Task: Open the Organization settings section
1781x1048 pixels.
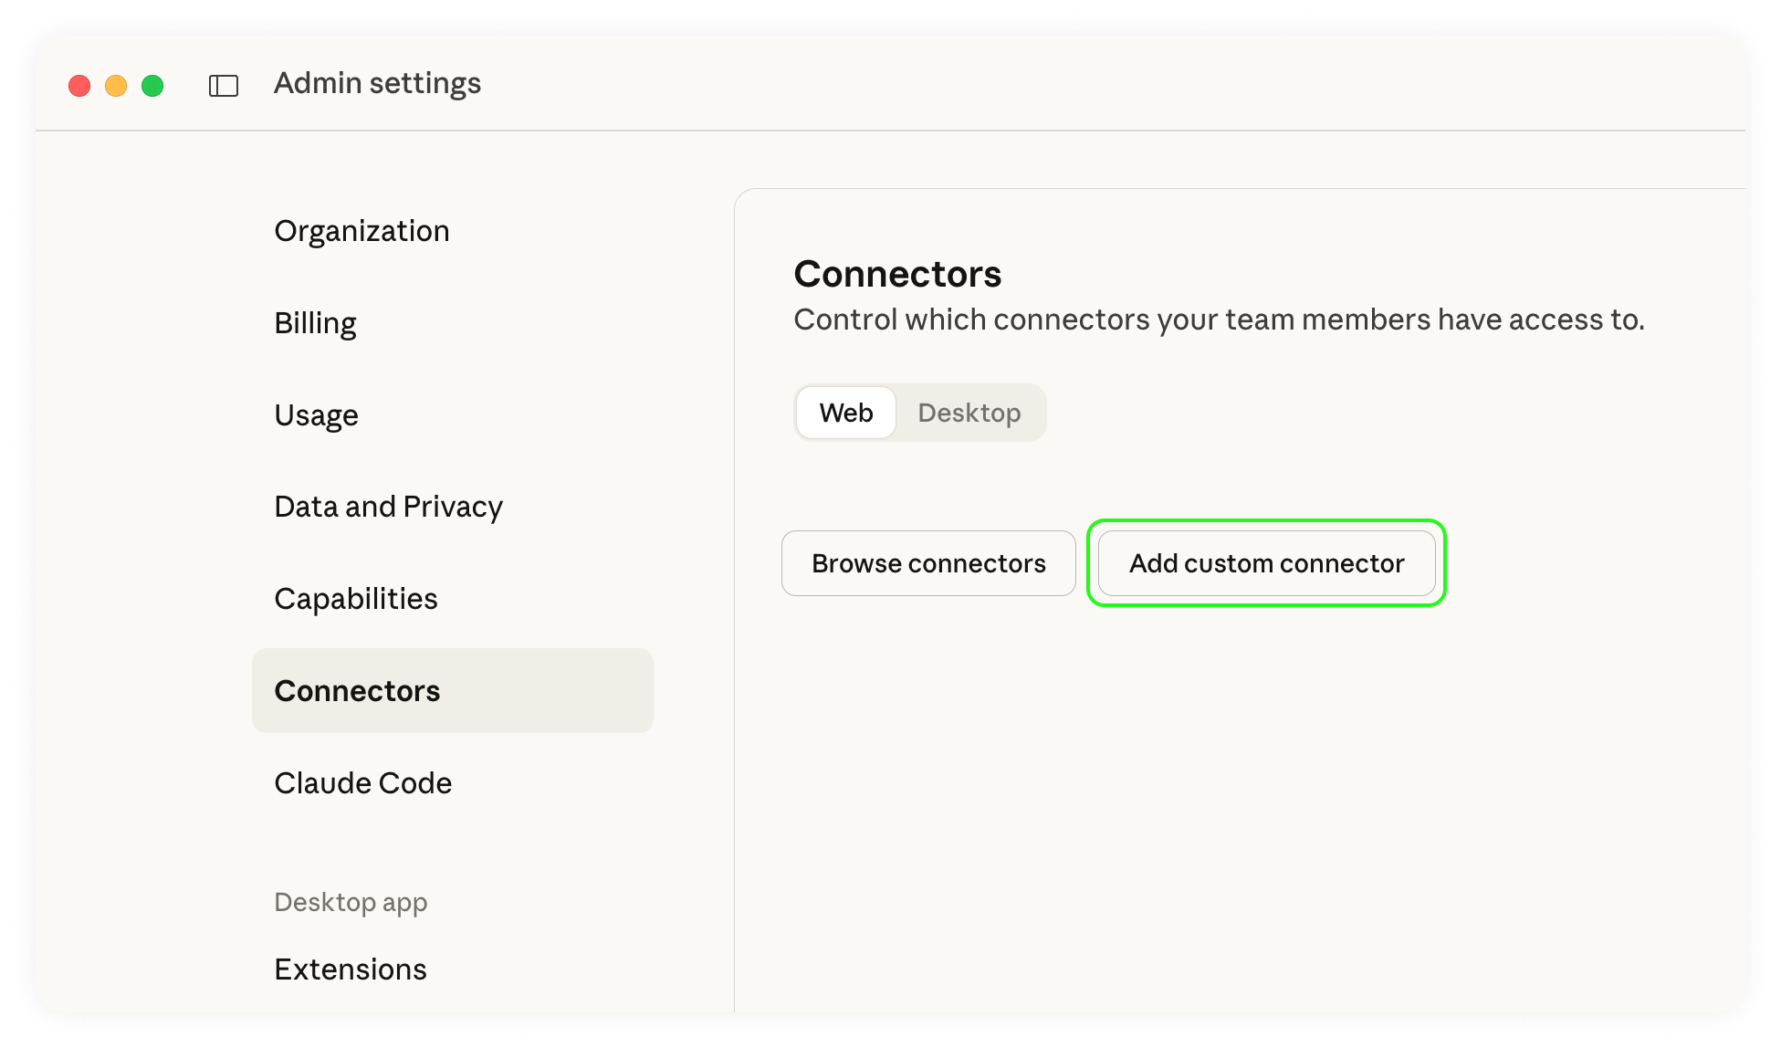Action: click(x=361, y=231)
